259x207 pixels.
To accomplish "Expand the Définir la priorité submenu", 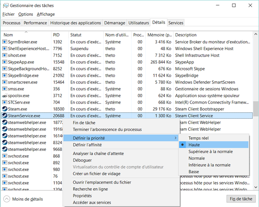I will tap(121, 138).
